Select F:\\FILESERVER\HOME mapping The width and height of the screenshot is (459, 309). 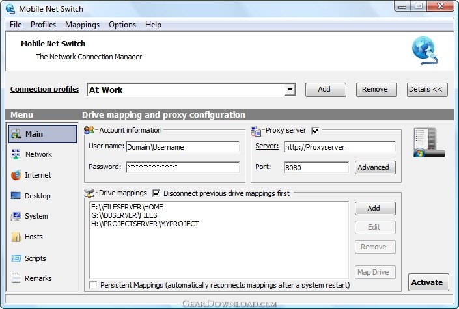(x=127, y=207)
